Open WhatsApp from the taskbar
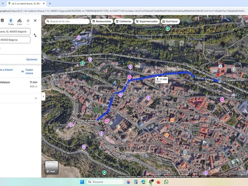The width and height of the screenshot is (248, 186). (x=166, y=182)
